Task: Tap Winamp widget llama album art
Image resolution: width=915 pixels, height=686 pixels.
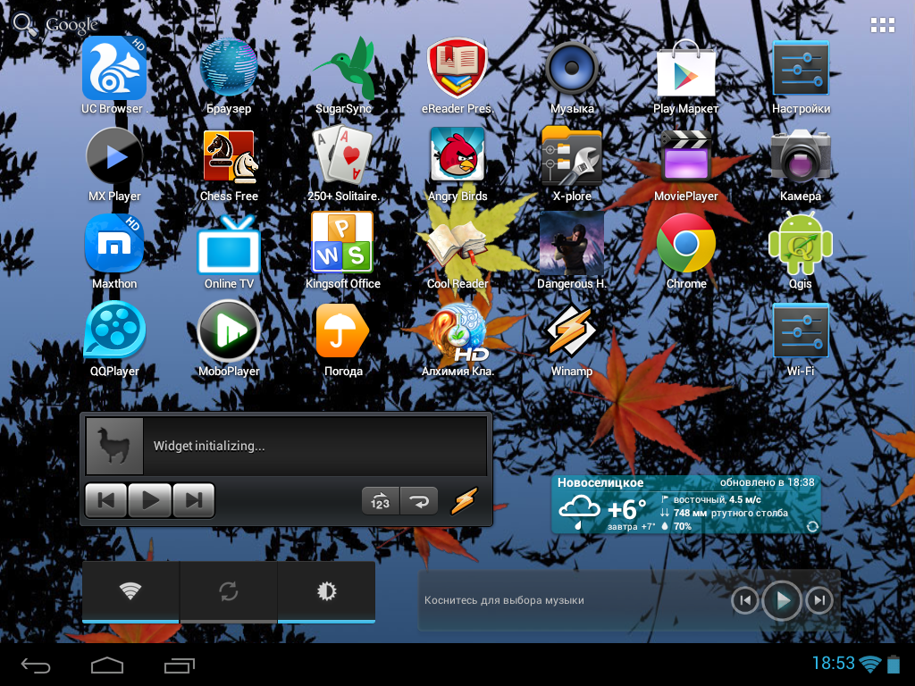Action: [114, 446]
